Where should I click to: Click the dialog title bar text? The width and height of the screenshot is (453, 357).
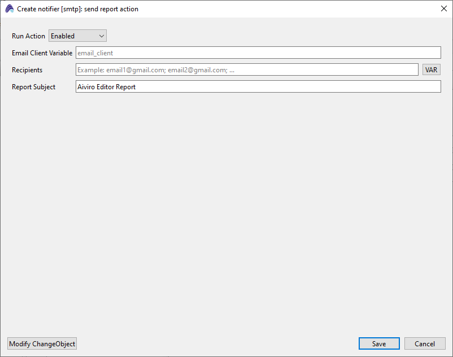tap(77, 9)
